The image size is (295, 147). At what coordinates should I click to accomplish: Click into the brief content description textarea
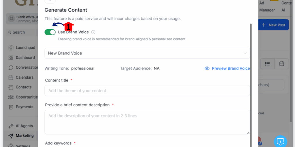[147, 122]
